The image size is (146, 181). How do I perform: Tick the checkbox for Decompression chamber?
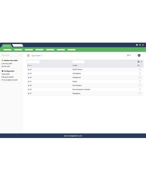pyautogui.click(x=140, y=89)
